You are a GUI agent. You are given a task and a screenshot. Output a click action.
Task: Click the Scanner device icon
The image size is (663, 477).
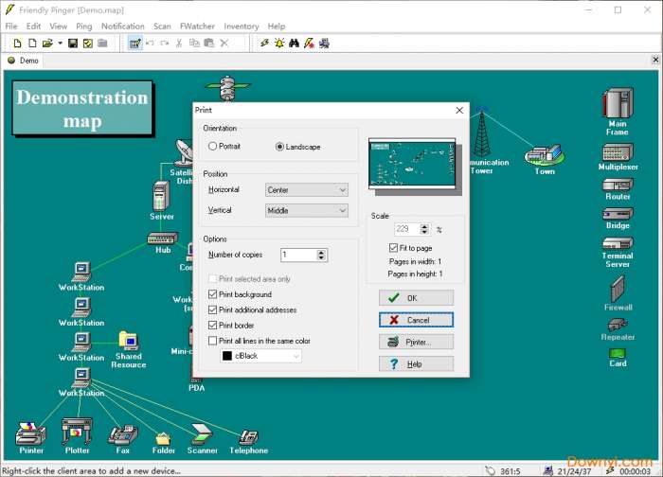[202, 433]
